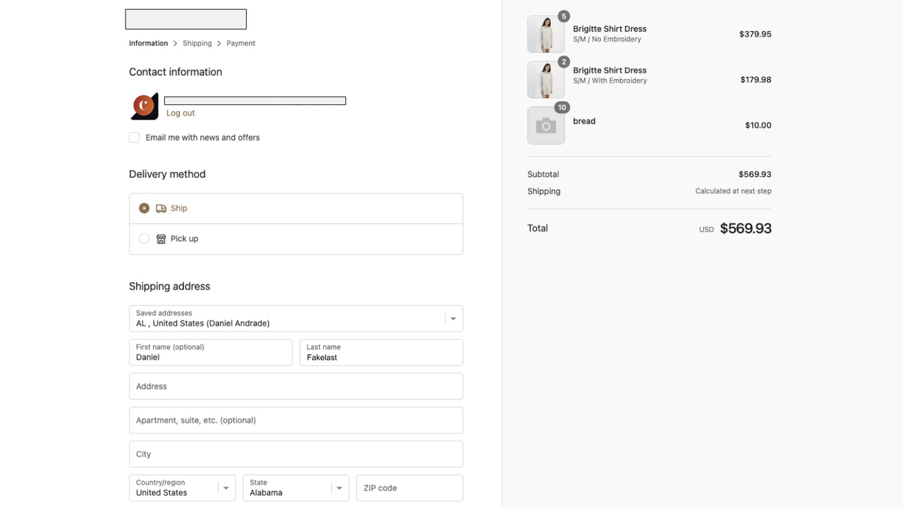Screen dimensions: 903x508
Task: Open the Saved addresses dropdown
Action: (x=452, y=318)
